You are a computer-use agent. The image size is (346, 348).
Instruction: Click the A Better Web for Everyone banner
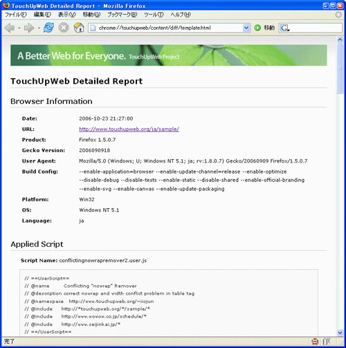coord(169,55)
